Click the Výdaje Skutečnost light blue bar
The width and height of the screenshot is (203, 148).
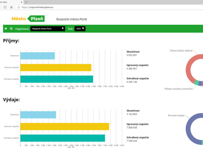tap(38, 115)
